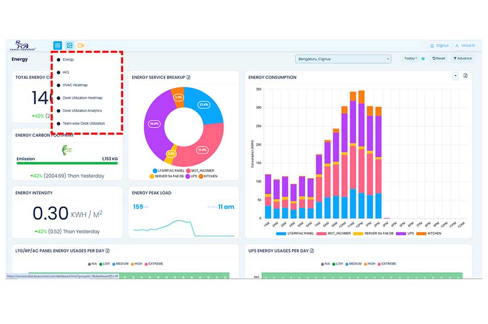Export Energy Consumption chart via file icon

tap(465, 76)
